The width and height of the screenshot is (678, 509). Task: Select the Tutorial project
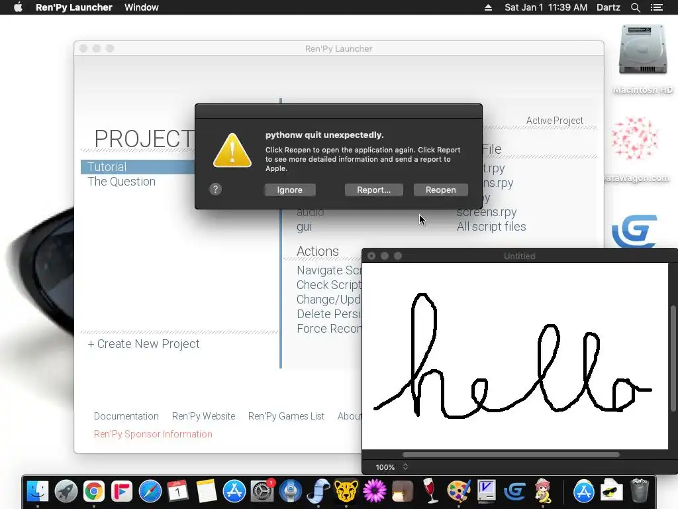coord(138,167)
